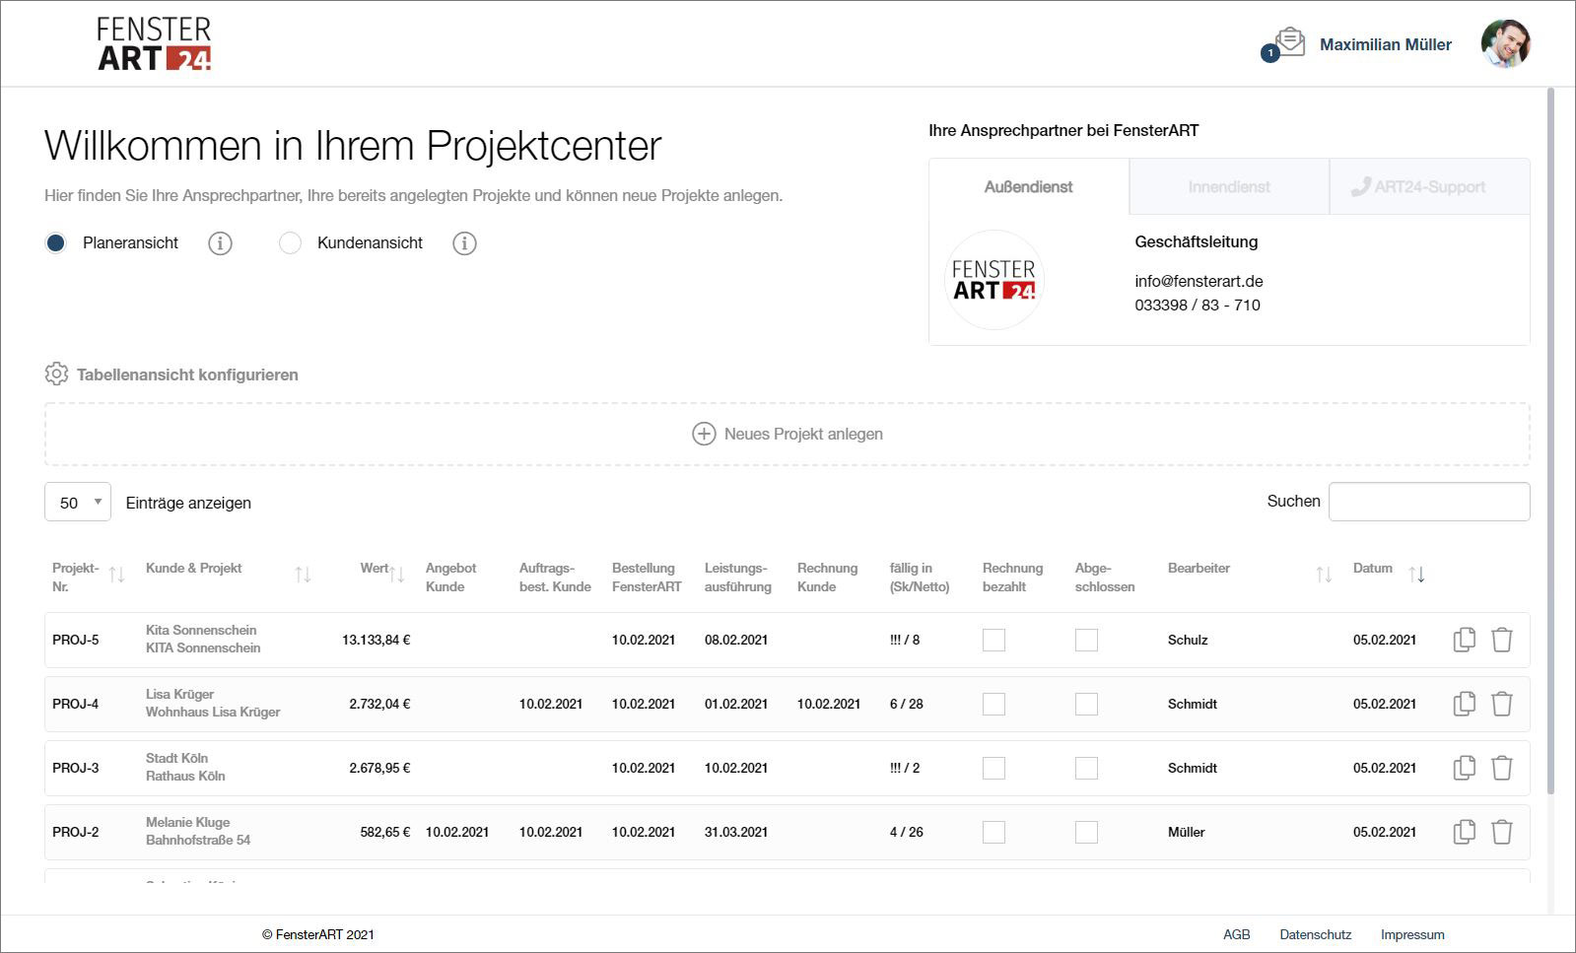
Task: Open the ART24-Support tab
Action: pyautogui.click(x=1429, y=187)
